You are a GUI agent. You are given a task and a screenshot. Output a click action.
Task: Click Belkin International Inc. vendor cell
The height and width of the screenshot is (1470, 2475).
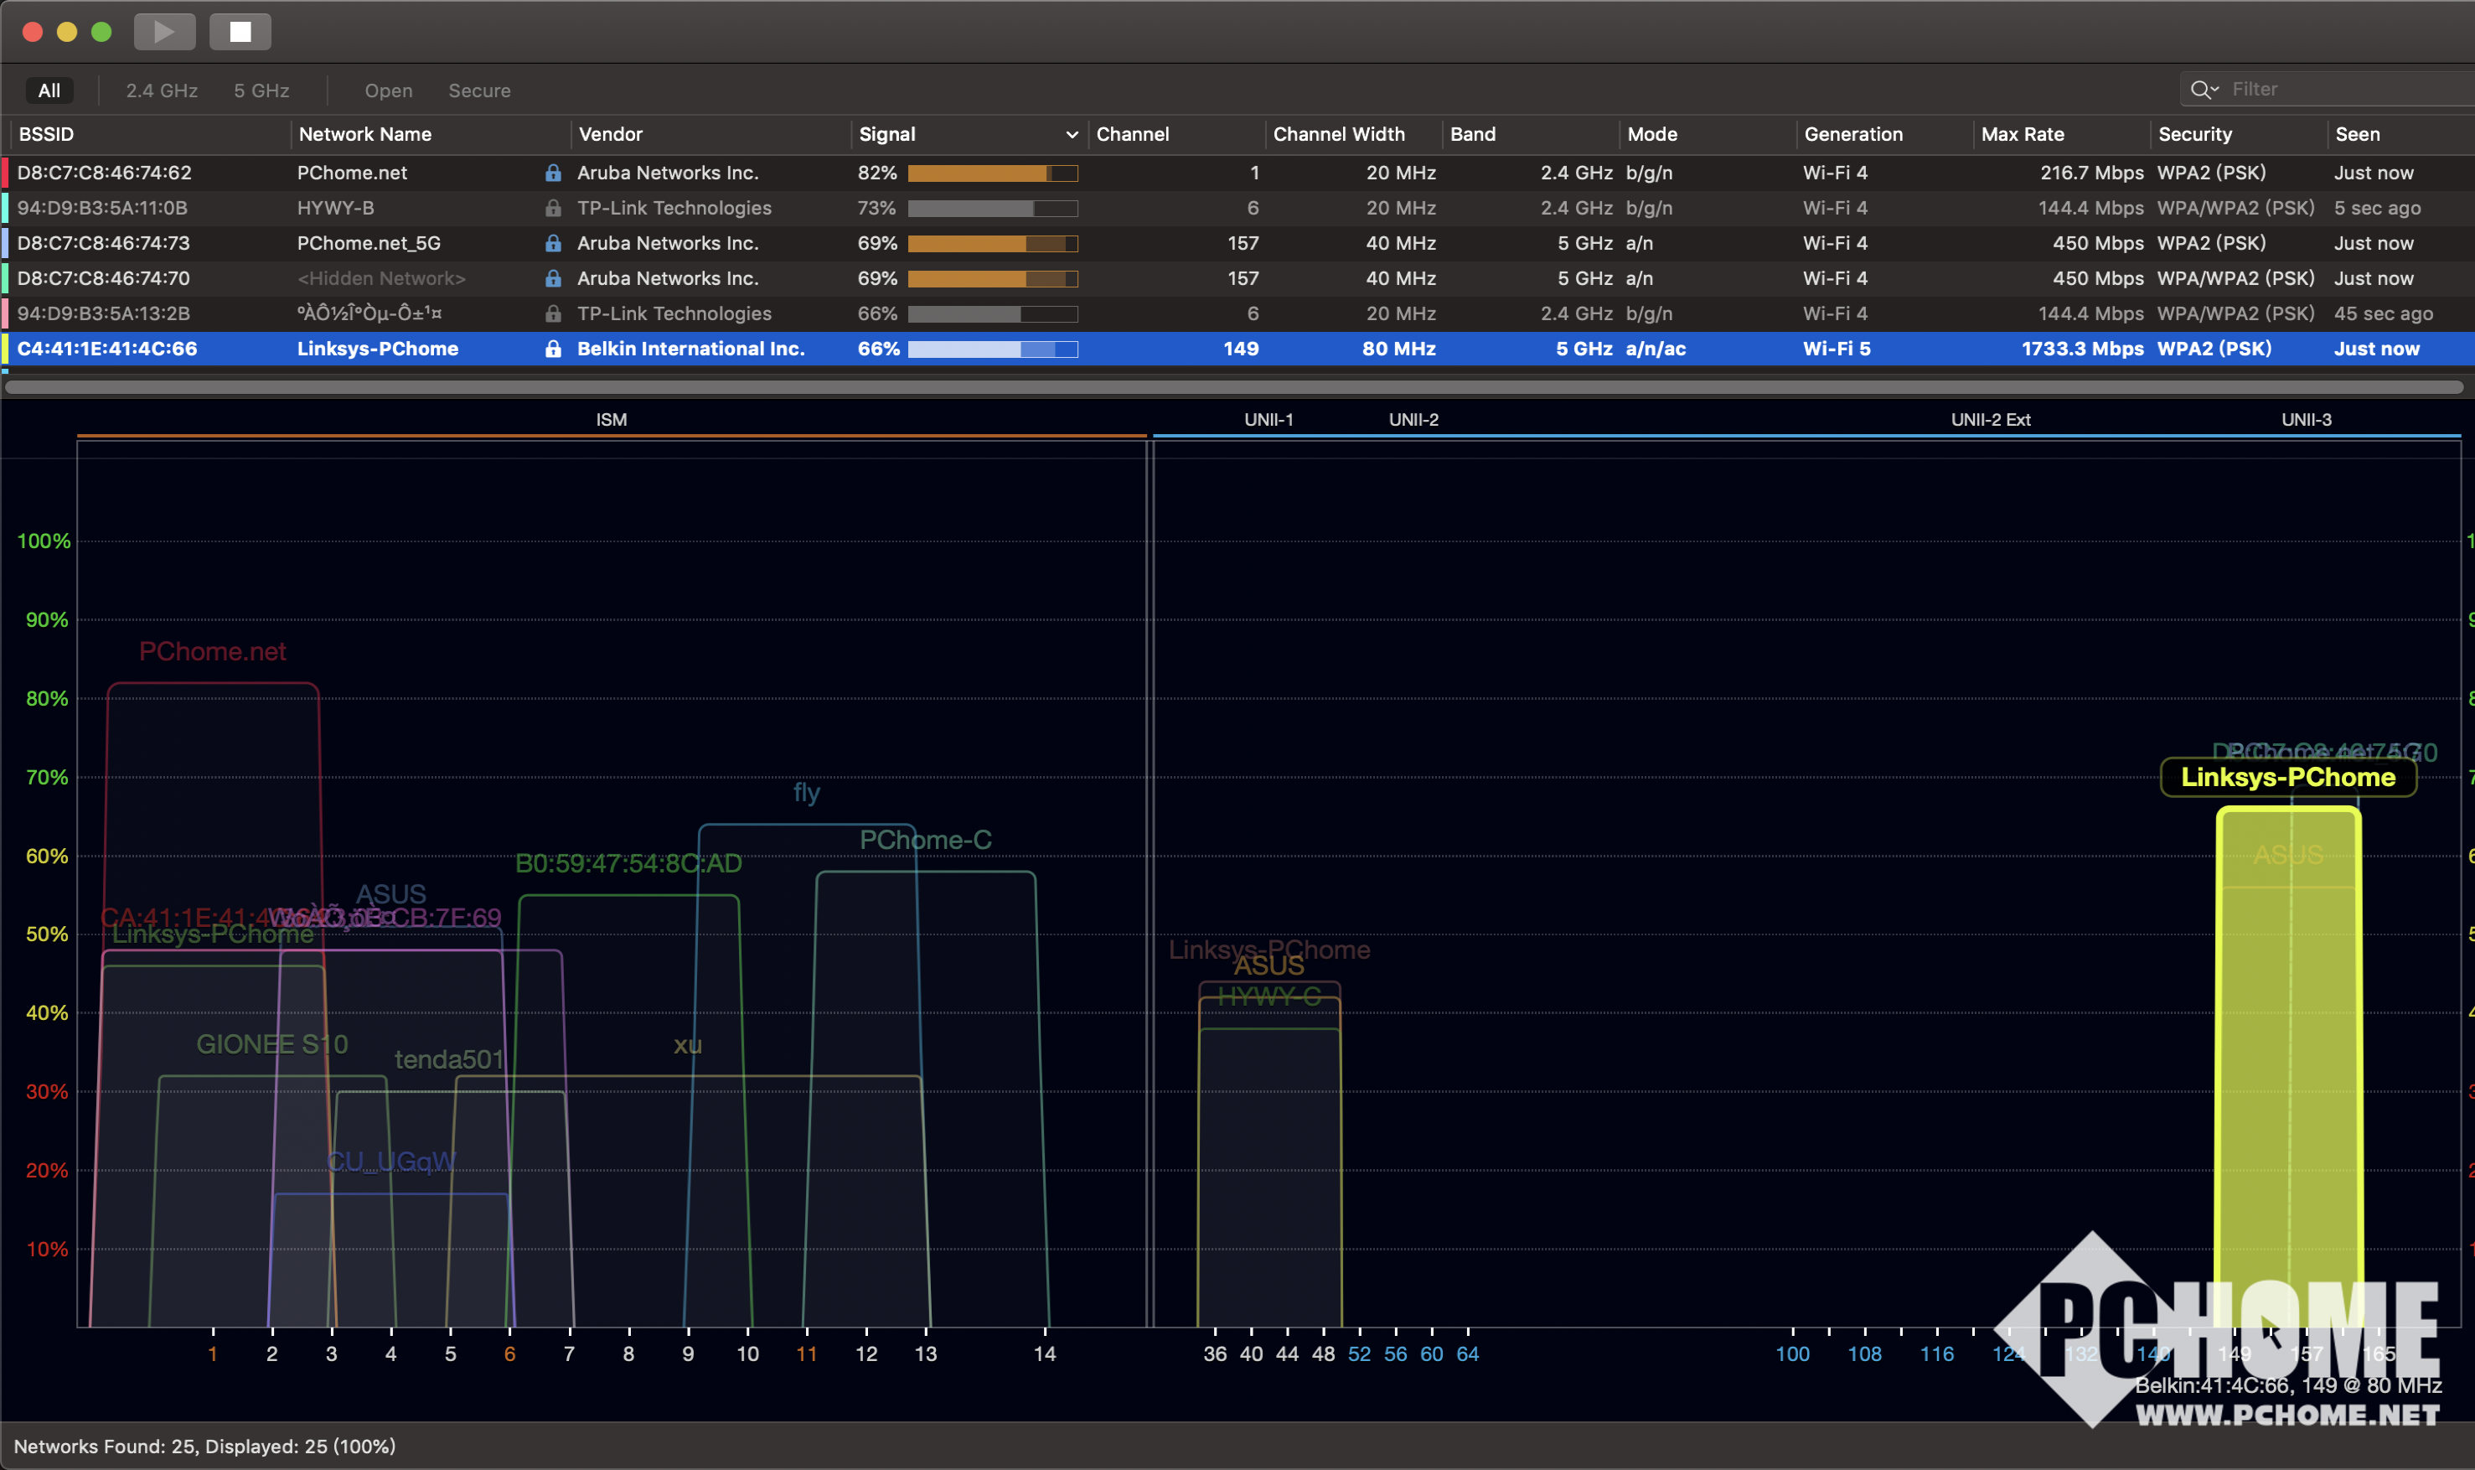click(690, 349)
